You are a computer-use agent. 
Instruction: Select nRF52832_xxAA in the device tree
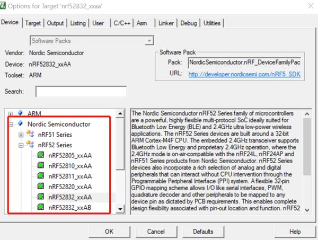[x=70, y=197]
